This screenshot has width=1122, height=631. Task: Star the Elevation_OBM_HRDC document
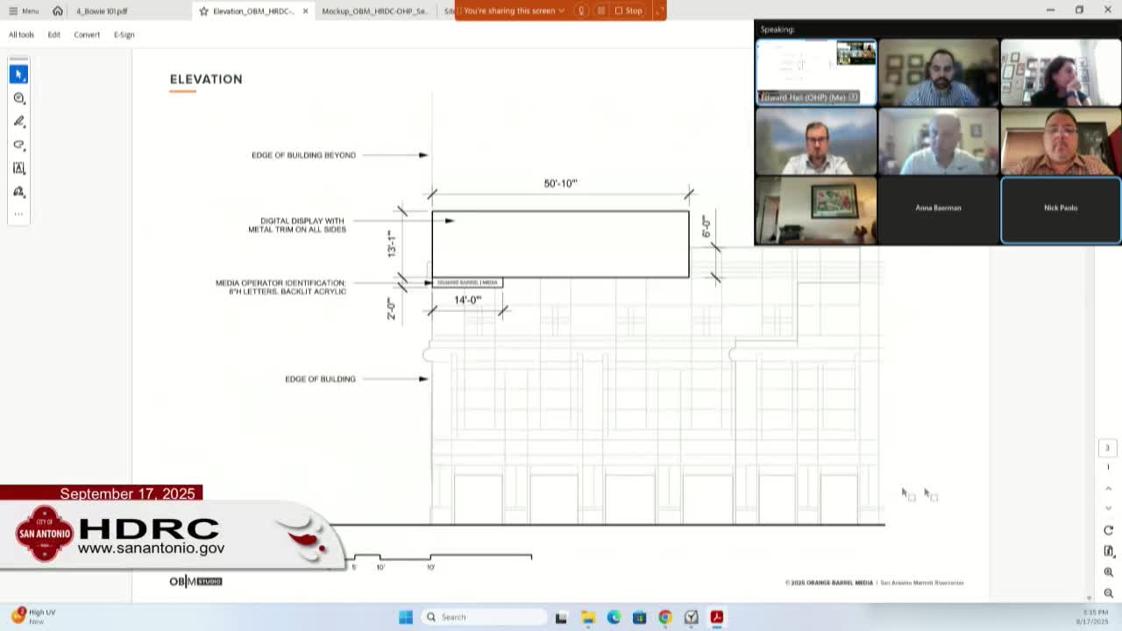click(203, 11)
